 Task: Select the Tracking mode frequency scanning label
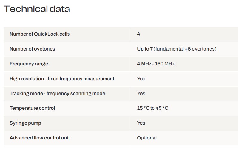[x=57, y=93]
